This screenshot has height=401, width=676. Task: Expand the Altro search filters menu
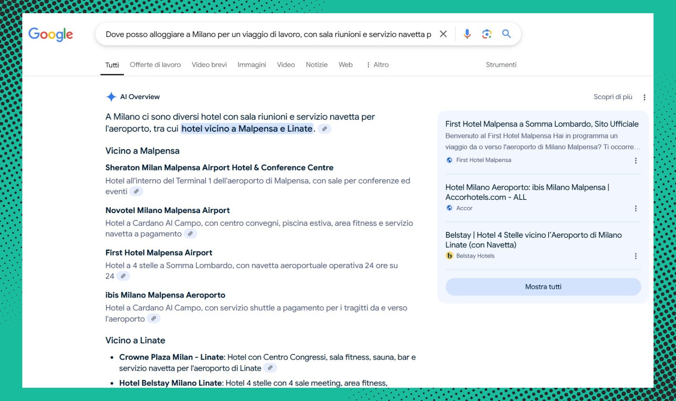pyautogui.click(x=377, y=65)
